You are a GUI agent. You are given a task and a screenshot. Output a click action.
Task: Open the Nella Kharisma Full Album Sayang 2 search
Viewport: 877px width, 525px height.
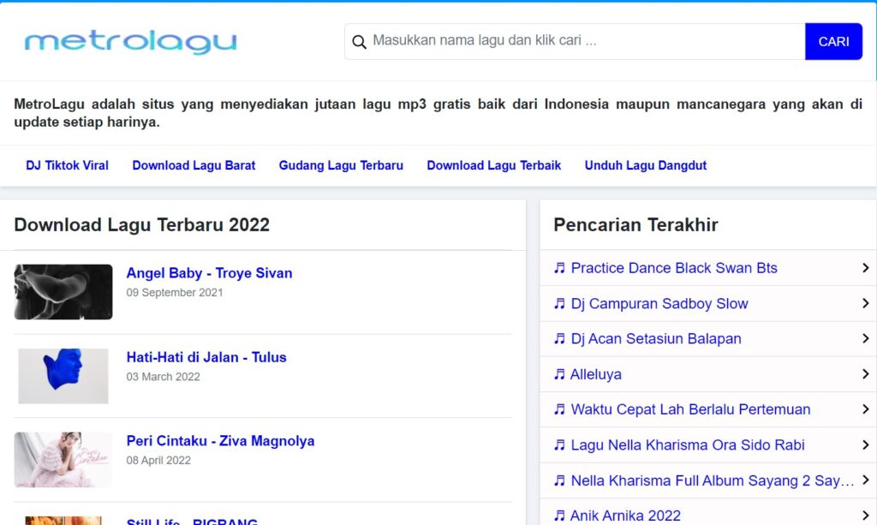[712, 480]
